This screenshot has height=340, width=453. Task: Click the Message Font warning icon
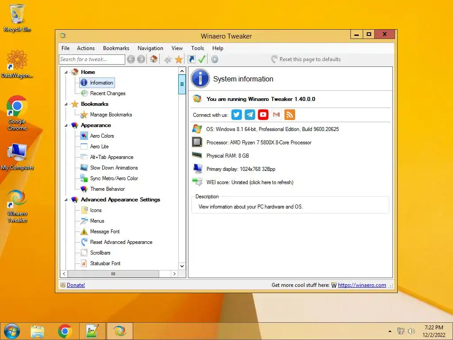coord(84,232)
